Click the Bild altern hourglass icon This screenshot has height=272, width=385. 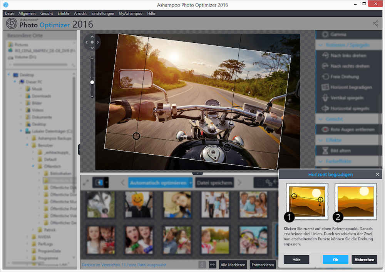tap(325, 151)
